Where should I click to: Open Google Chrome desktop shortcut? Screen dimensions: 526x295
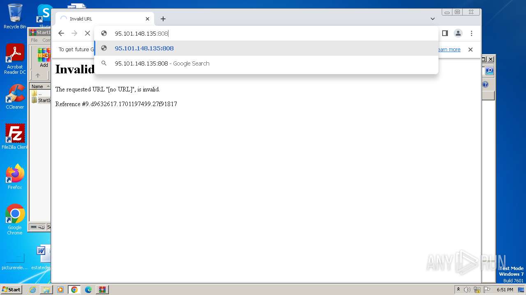click(15, 220)
